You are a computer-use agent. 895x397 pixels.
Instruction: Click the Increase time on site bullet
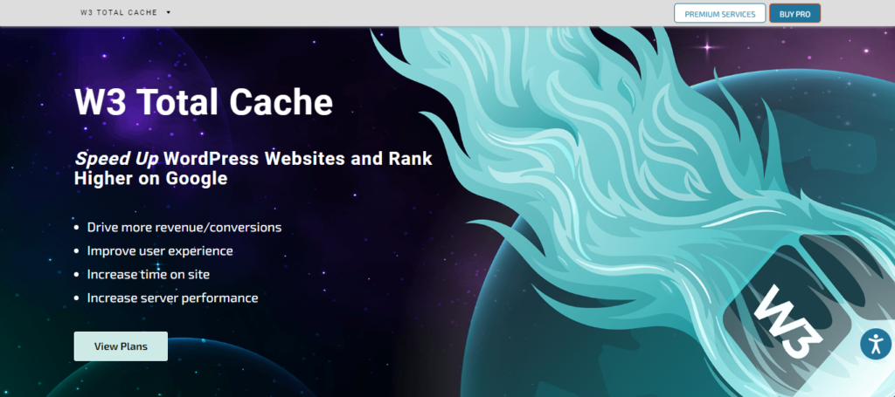pyautogui.click(x=148, y=274)
